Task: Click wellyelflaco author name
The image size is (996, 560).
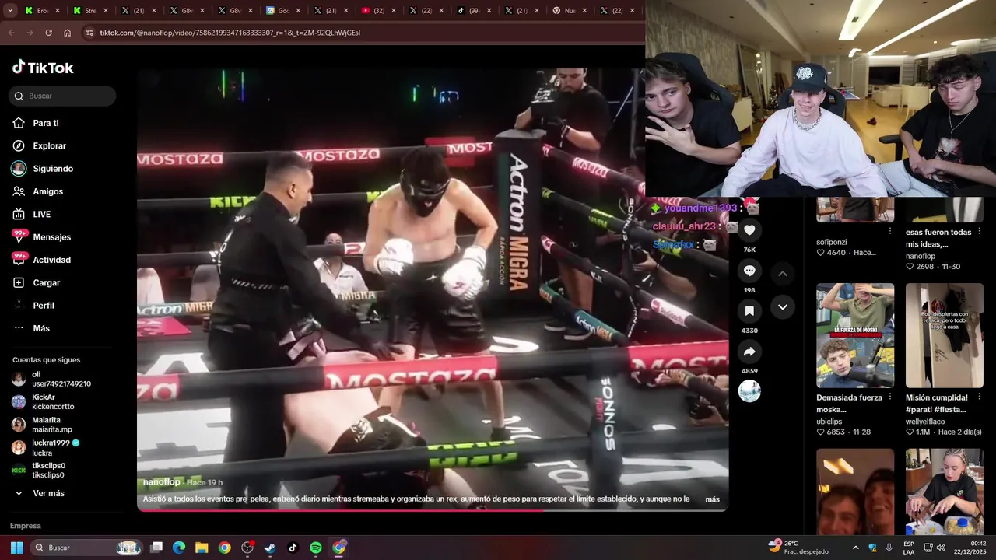Action: [926, 422]
